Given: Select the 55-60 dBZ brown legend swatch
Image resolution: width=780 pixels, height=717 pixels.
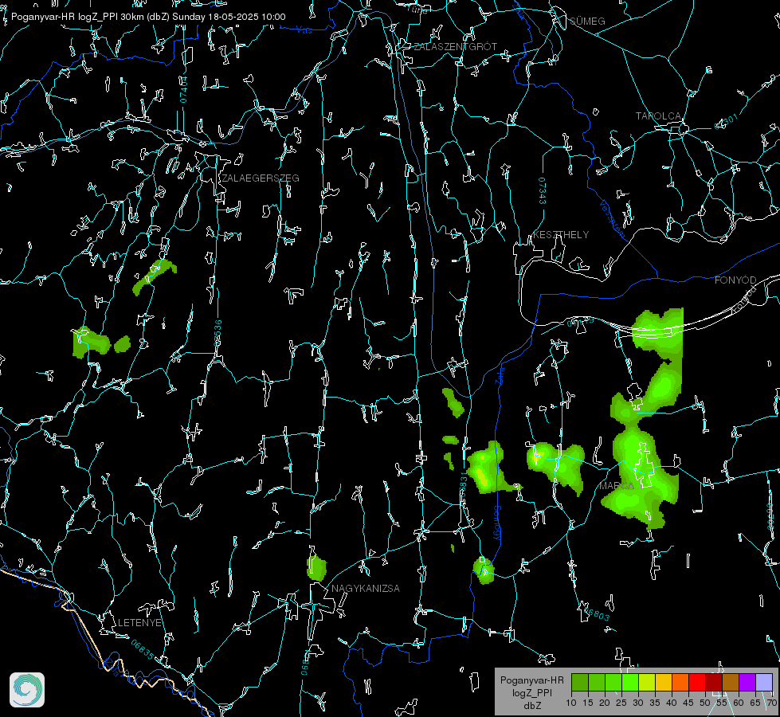Looking at the screenshot, I should click(x=731, y=682).
